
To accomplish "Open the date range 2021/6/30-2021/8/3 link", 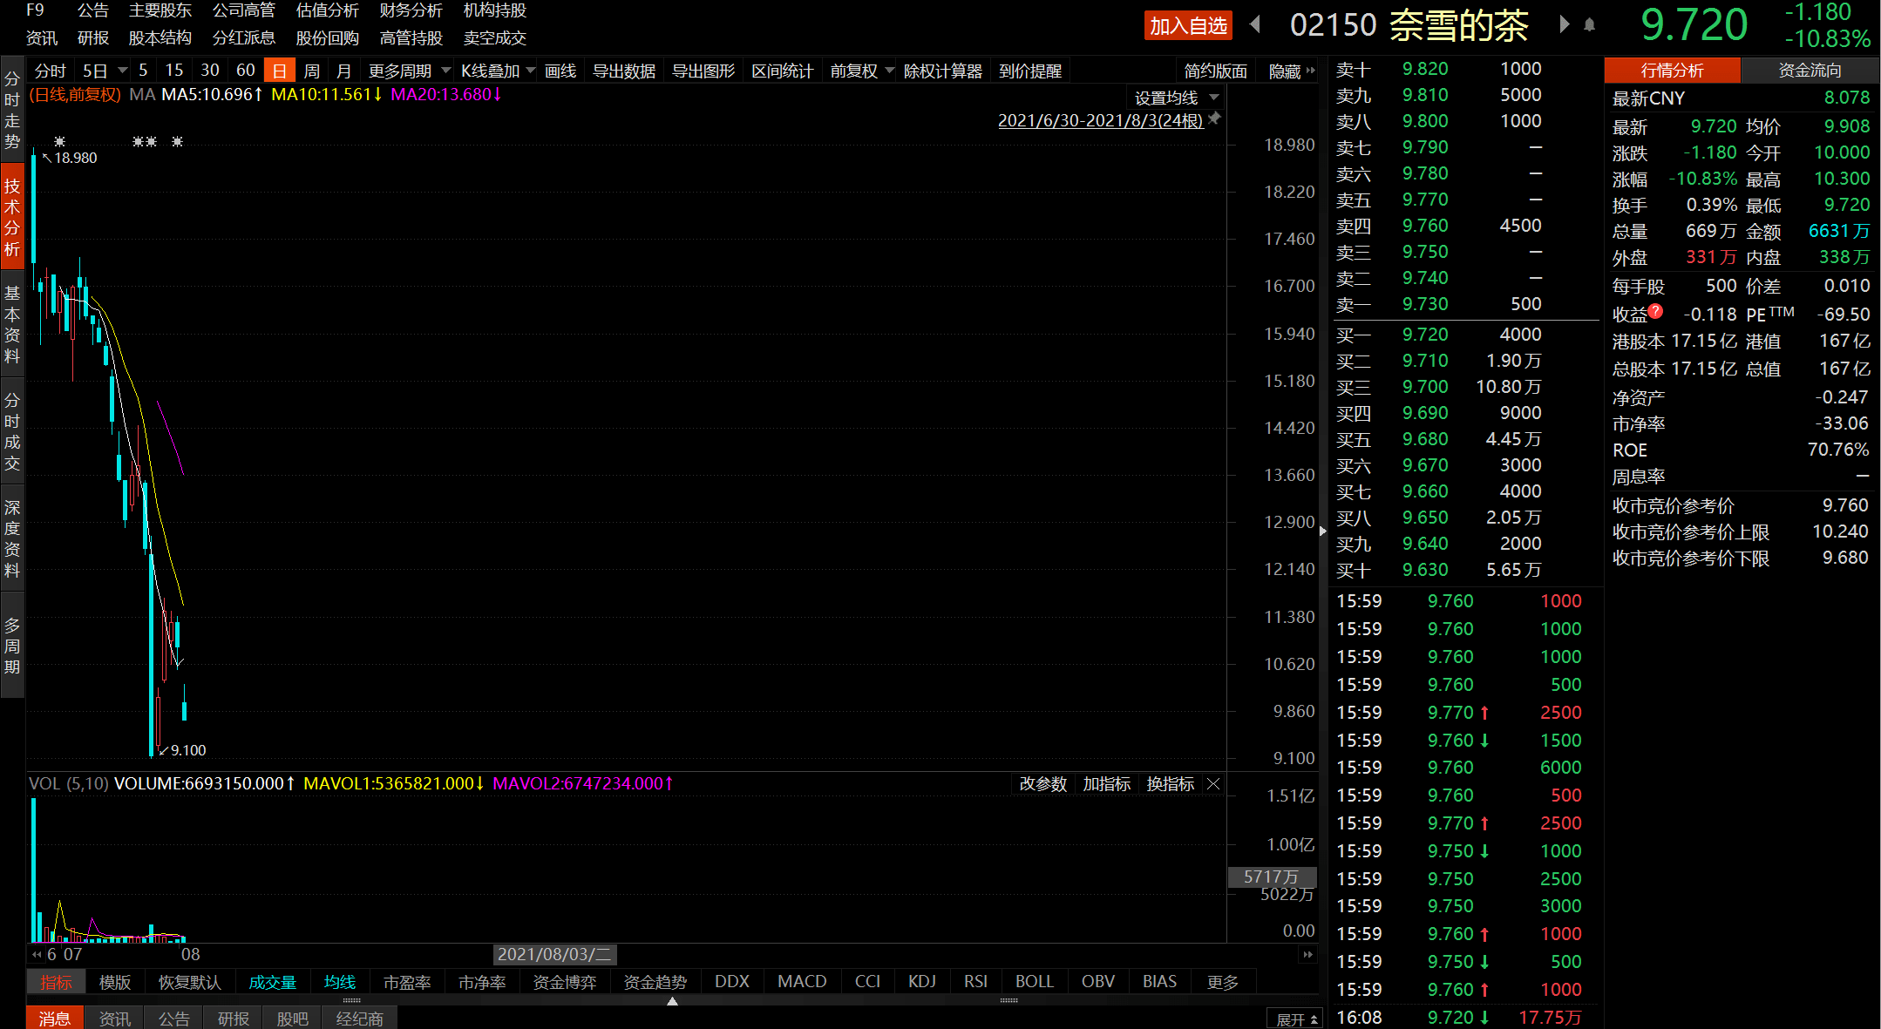I will tap(1100, 120).
